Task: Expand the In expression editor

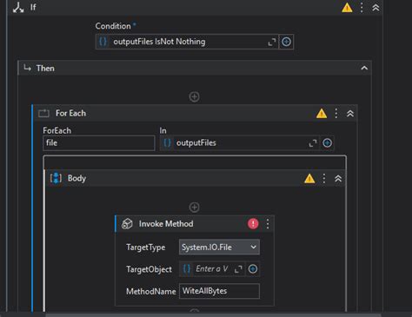Action: [313, 143]
